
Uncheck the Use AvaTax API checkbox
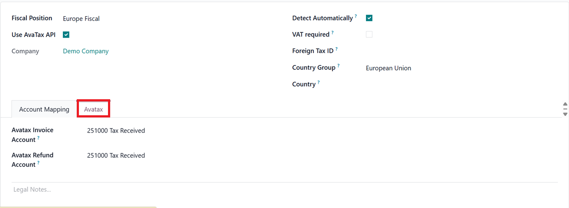[x=66, y=35]
